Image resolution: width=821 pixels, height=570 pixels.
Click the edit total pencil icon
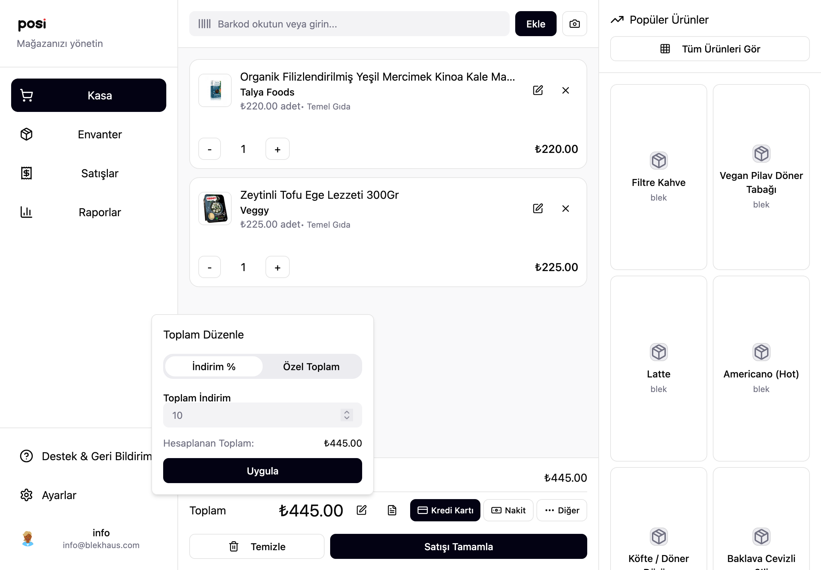(362, 510)
